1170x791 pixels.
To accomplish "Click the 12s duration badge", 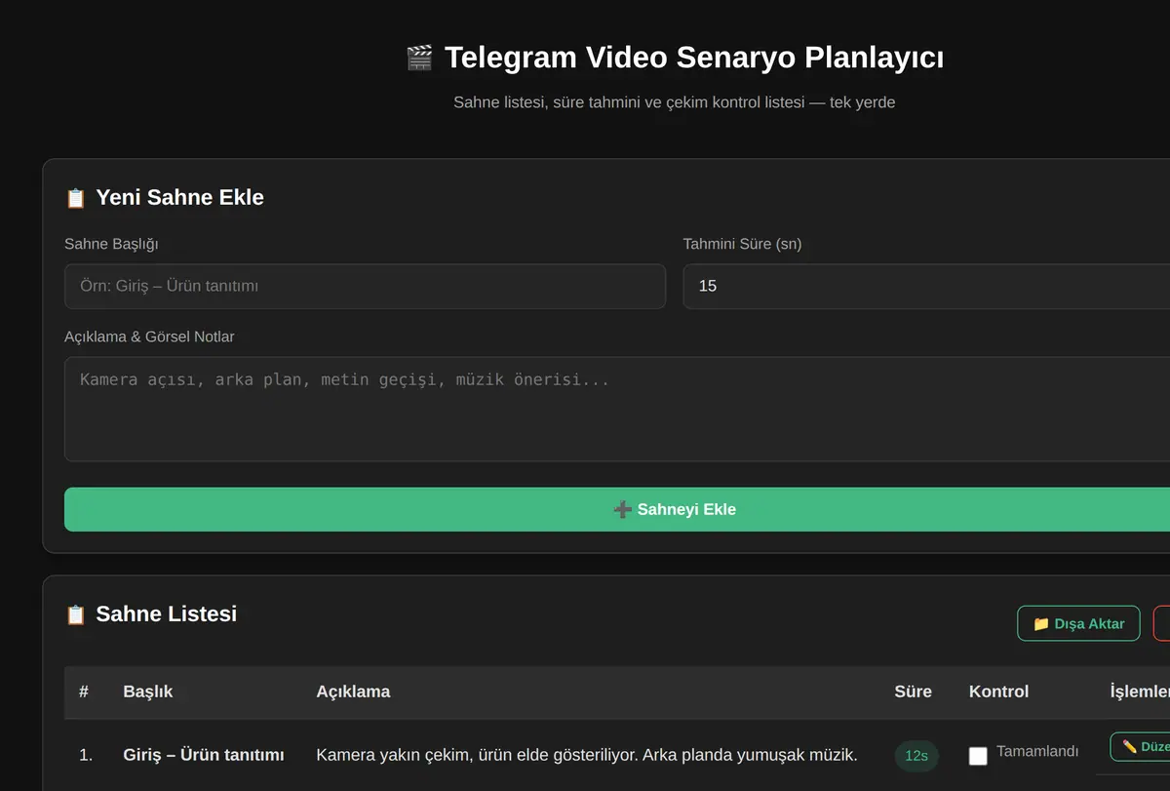I will (916, 756).
